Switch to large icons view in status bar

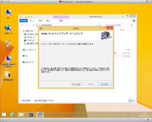(133, 101)
